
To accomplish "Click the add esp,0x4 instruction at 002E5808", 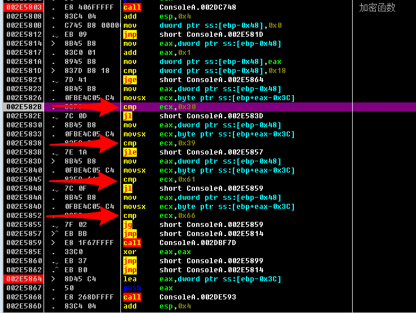I will (x=157, y=16).
